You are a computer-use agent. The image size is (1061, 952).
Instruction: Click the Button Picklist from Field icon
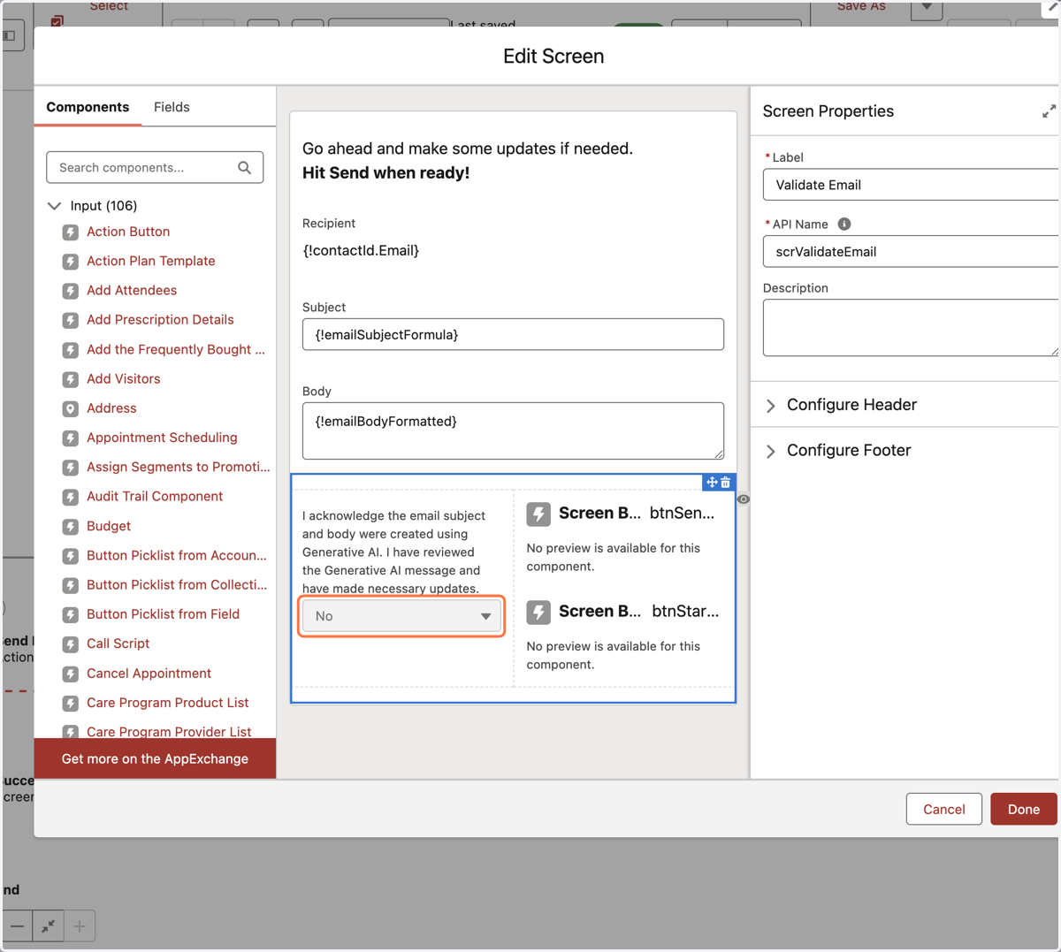pyautogui.click(x=71, y=615)
